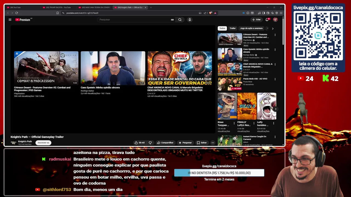This screenshot has height=197, width=351.
Task: Open Rodrigo Baltar Caso Epstein end-screen thumbnail
Action: (113, 68)
